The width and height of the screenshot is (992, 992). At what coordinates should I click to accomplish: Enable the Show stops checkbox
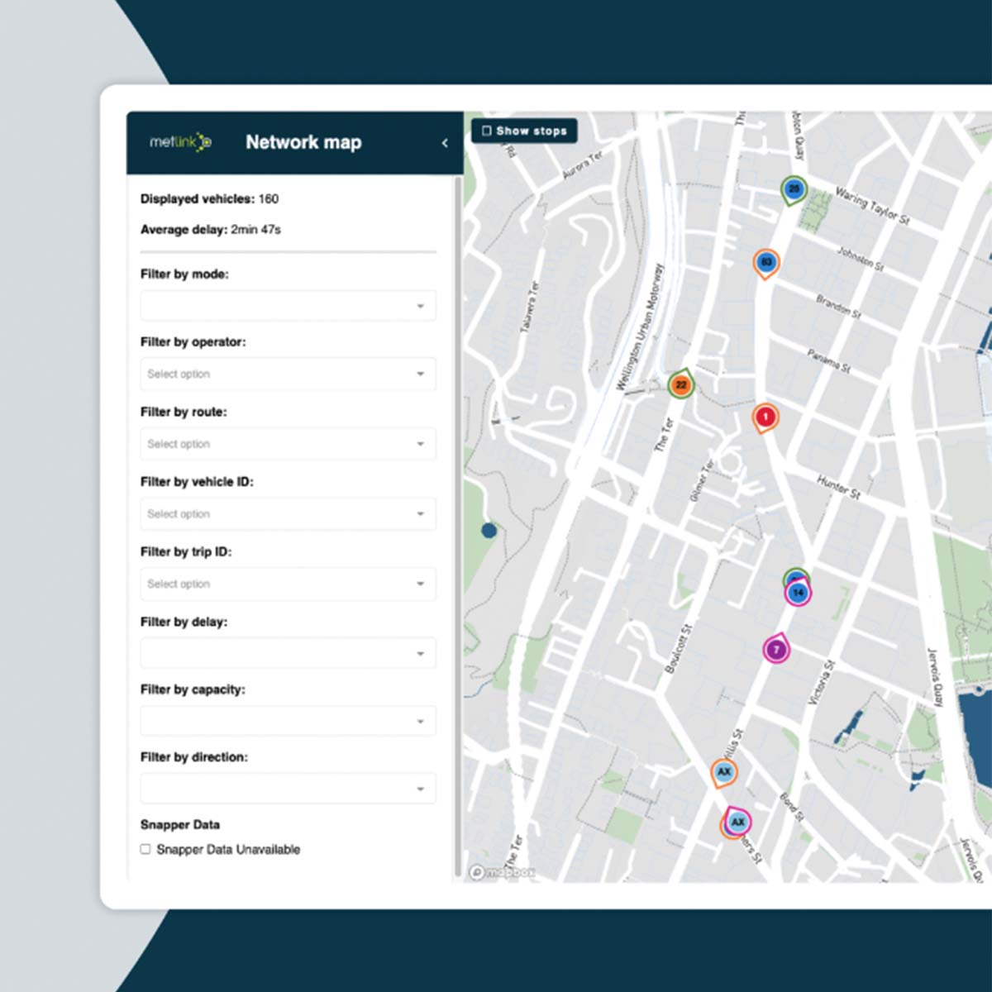coord(488,131)
